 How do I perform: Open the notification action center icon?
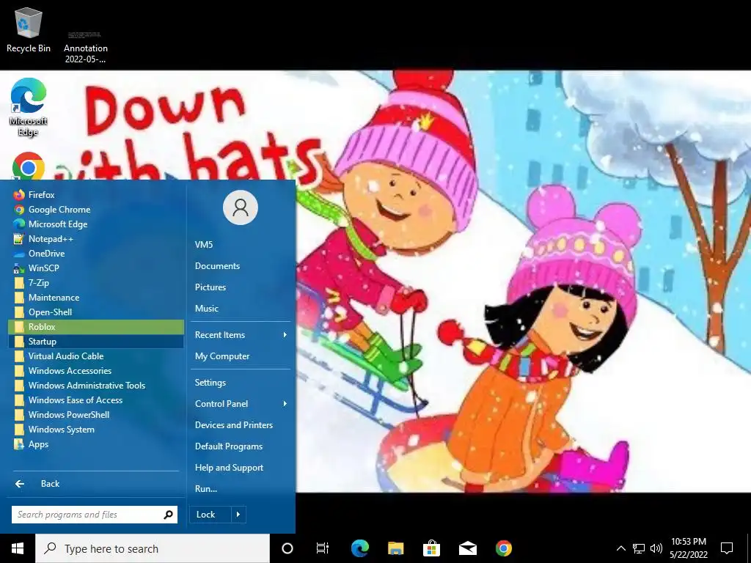click(x=727, y=548)
